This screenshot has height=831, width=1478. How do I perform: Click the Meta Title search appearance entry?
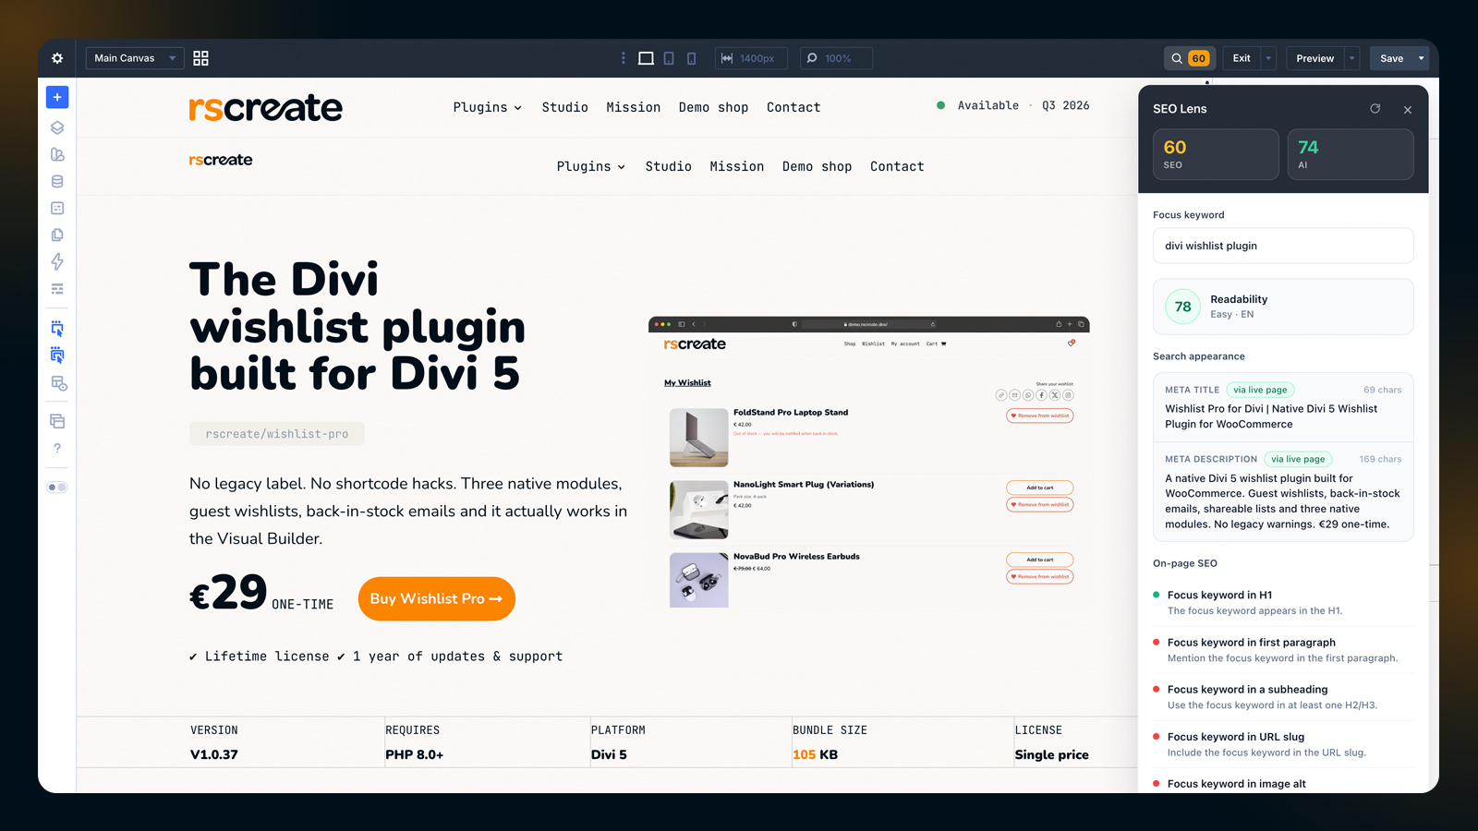(x=1283, y=407)
